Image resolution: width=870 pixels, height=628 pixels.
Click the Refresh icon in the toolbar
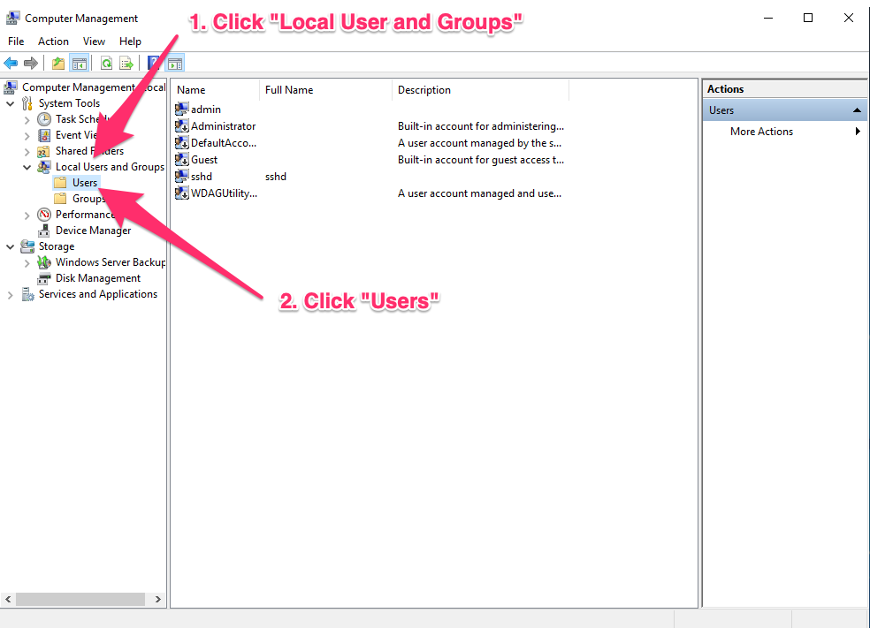[106, 62]
